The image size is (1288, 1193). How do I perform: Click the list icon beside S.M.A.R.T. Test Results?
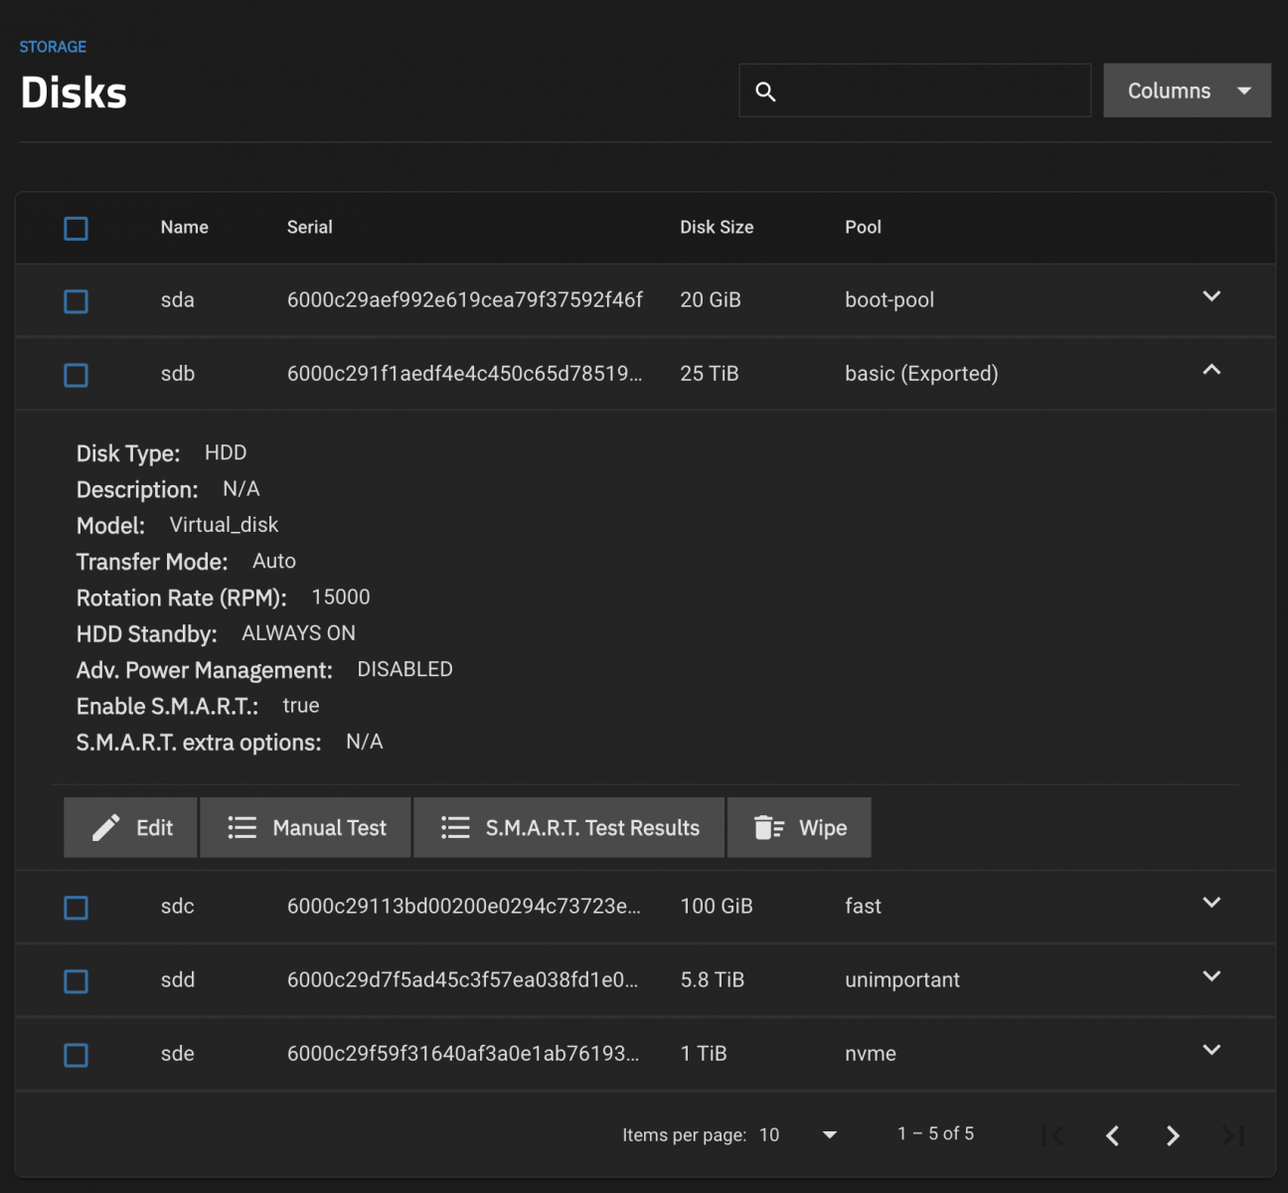[455, 828]
